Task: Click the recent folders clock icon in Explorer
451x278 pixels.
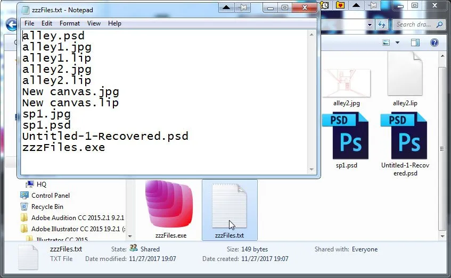Action: [325, 5]
